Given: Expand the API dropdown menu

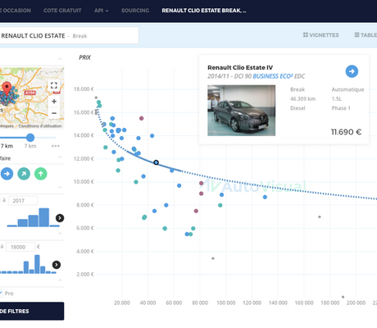Looking at the screenshot, I should click(101, 11).
